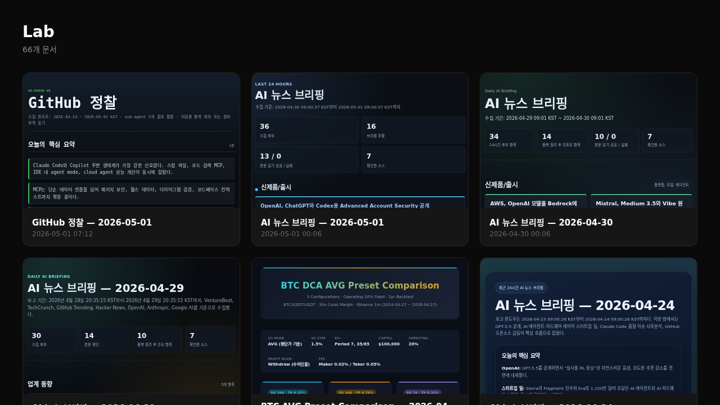Open the AI 뉴스 브리핑 2026-04-24 thumbnail

pyautogui.click(x=588, y=326)
